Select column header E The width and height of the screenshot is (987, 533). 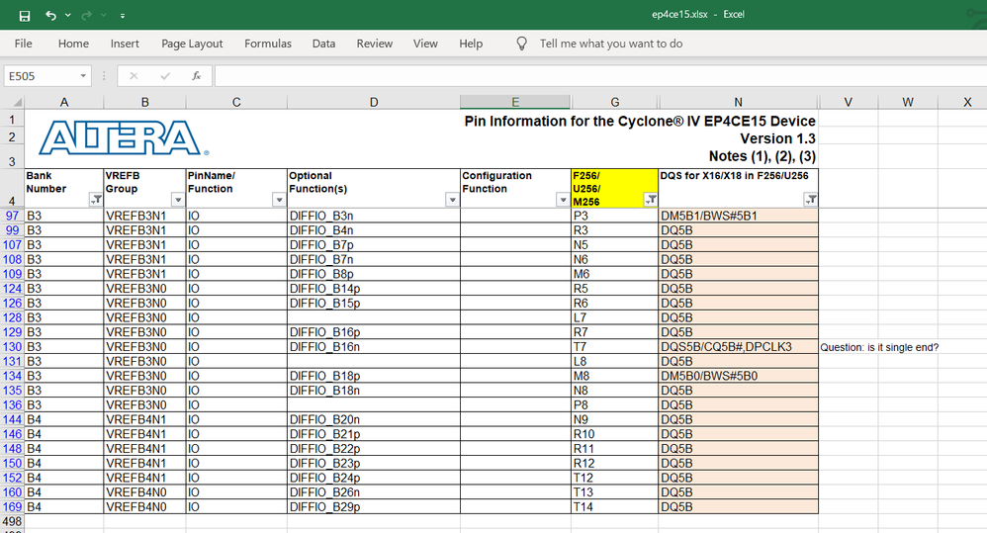pos(515,102)
